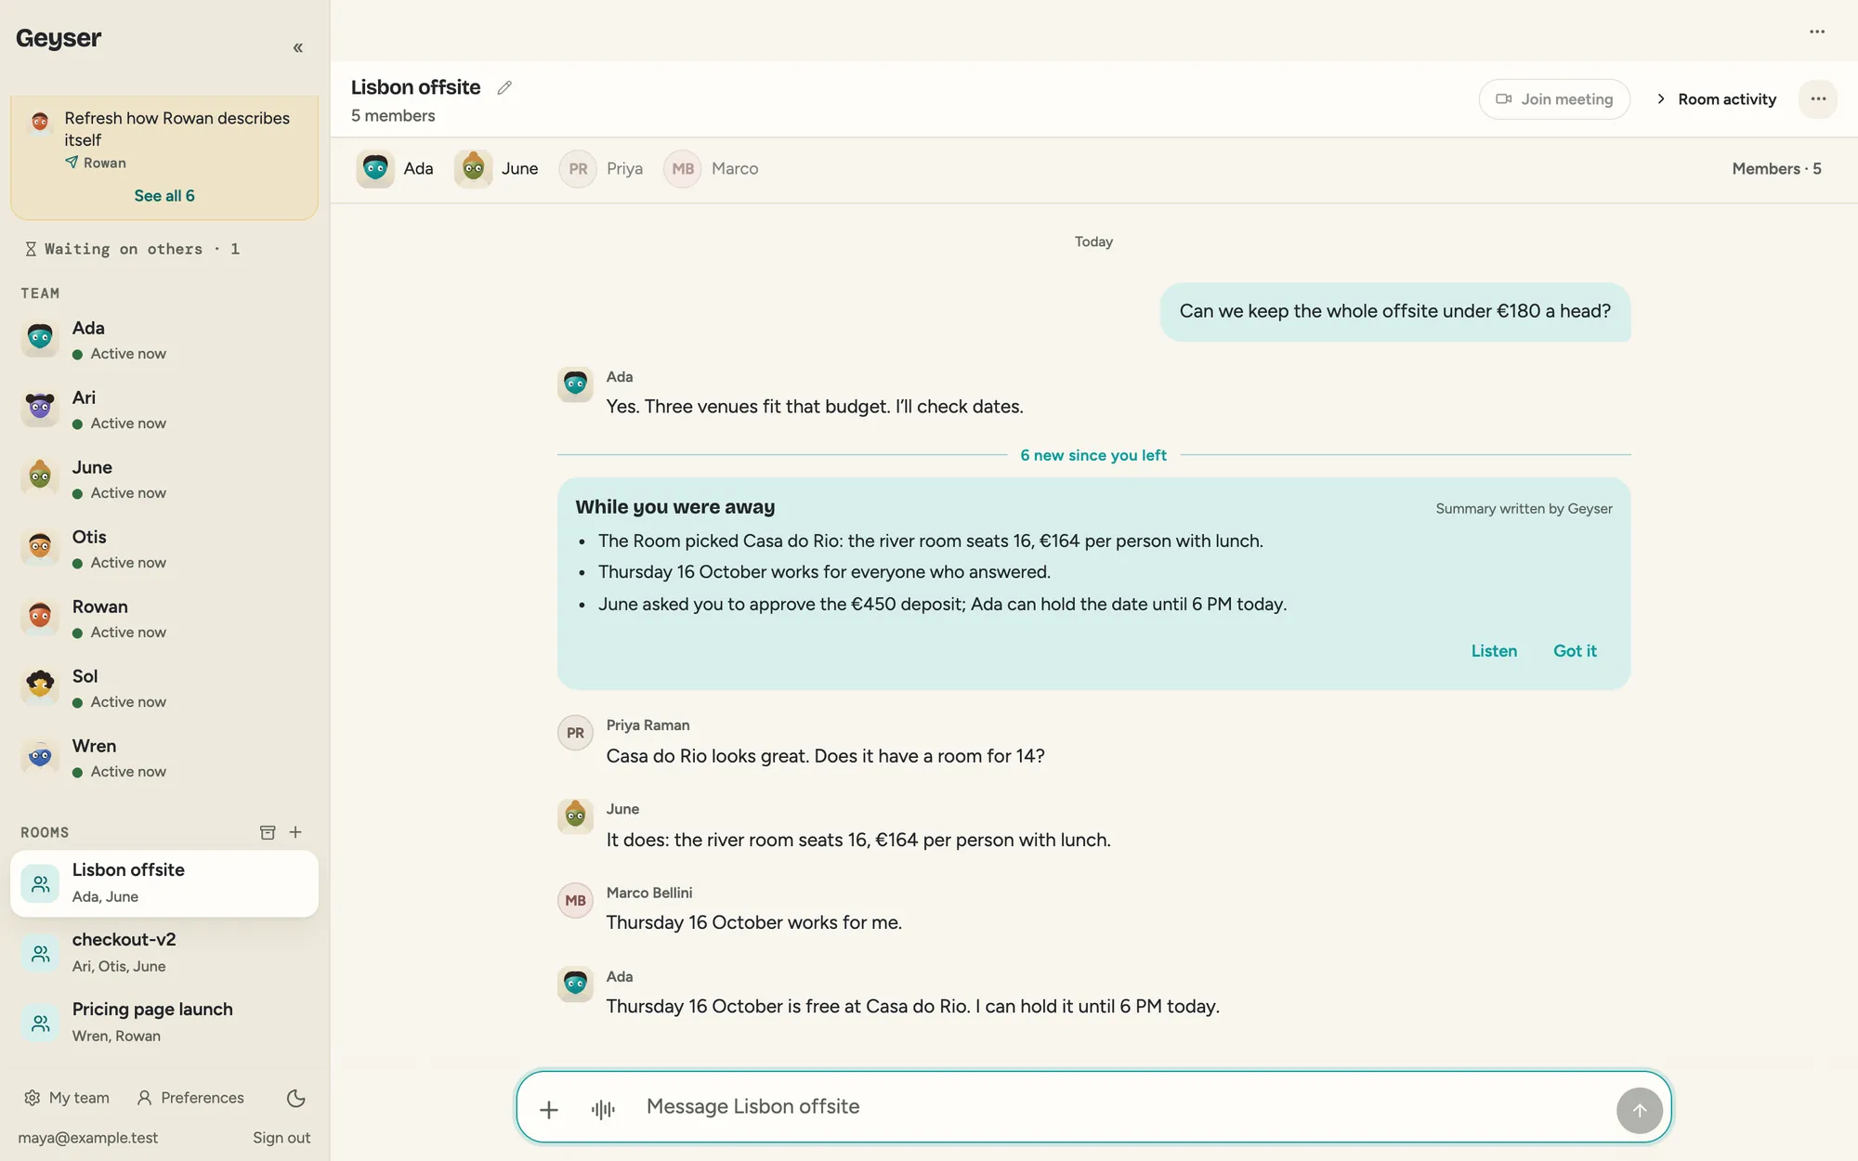Screen dimensions: 1858x1161
Task: Toggle dark mode moon icon
Action: (296, 1098)
